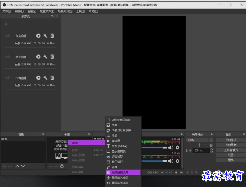Remove the transition with minus icon

click(205, 145)
